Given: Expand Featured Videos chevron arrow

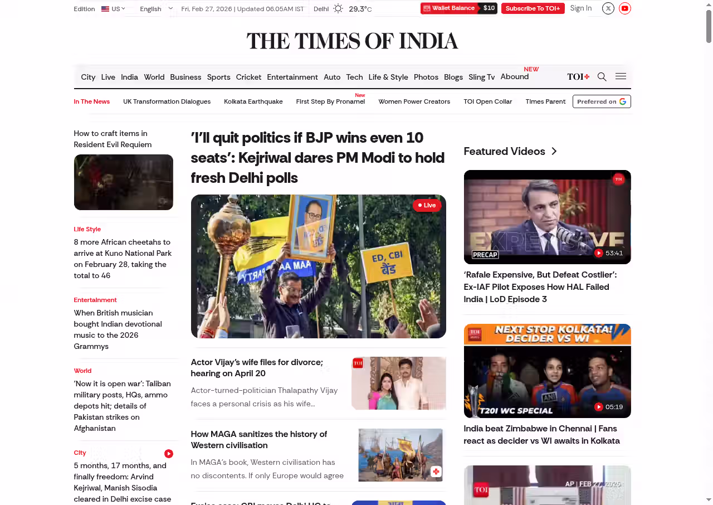Looking at the screenshot, I should [554, 151].
